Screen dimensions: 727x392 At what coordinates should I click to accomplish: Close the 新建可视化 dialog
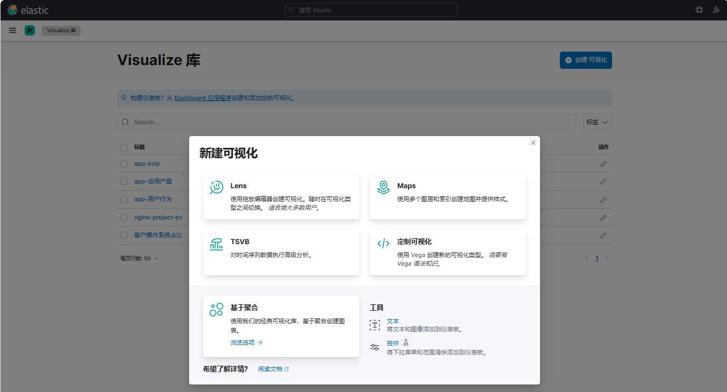pos(533,142)
